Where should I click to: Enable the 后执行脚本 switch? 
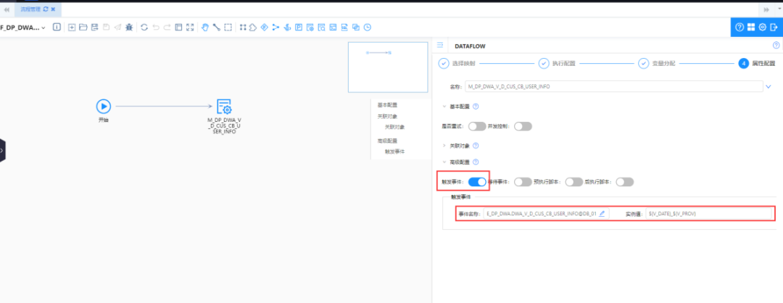point(625,182)
